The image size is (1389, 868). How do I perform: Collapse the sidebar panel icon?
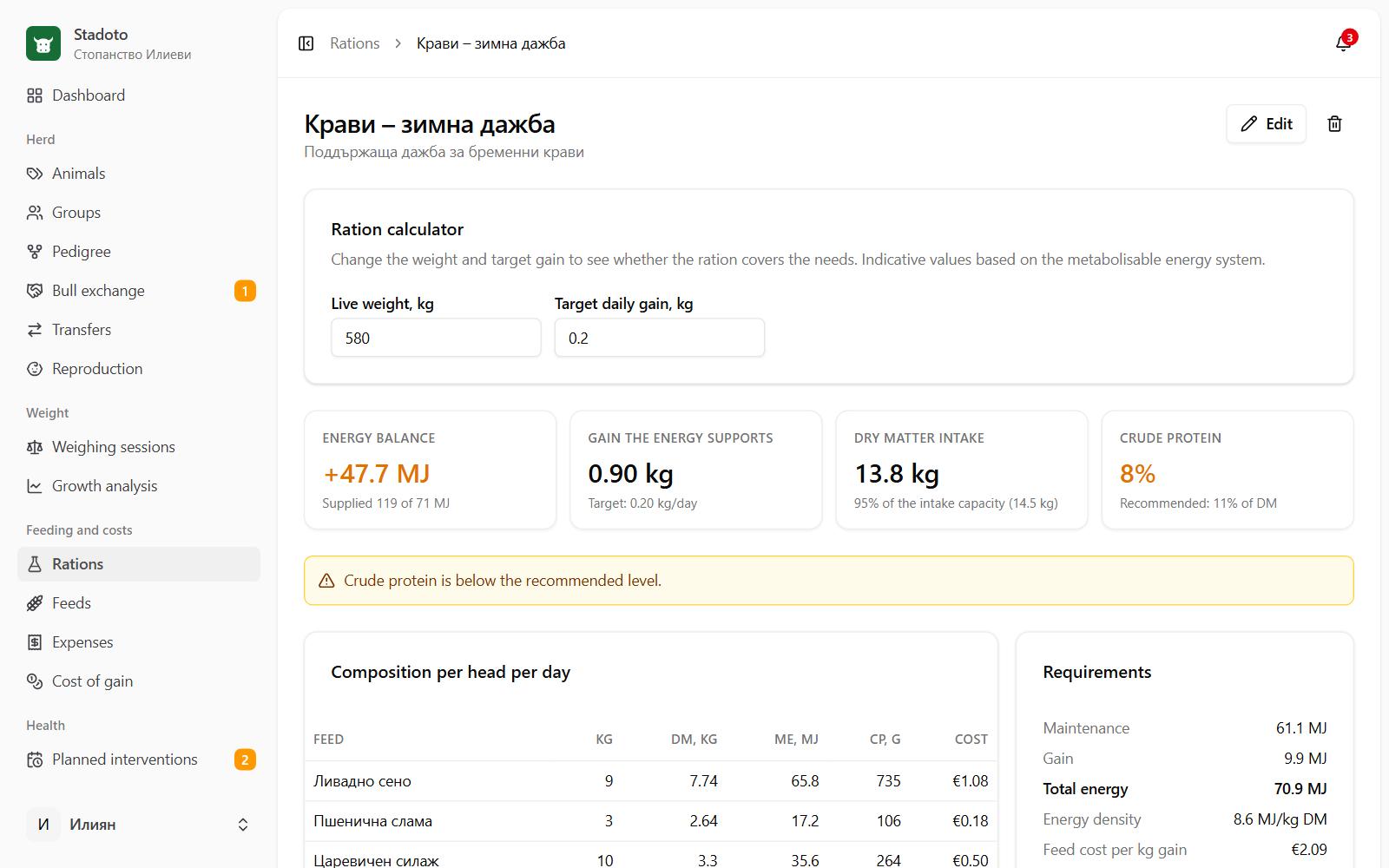point(306,43)
